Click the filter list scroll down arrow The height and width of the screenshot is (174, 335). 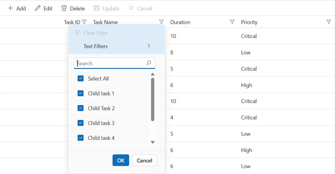pyautogui.click(x=153, y=142)
